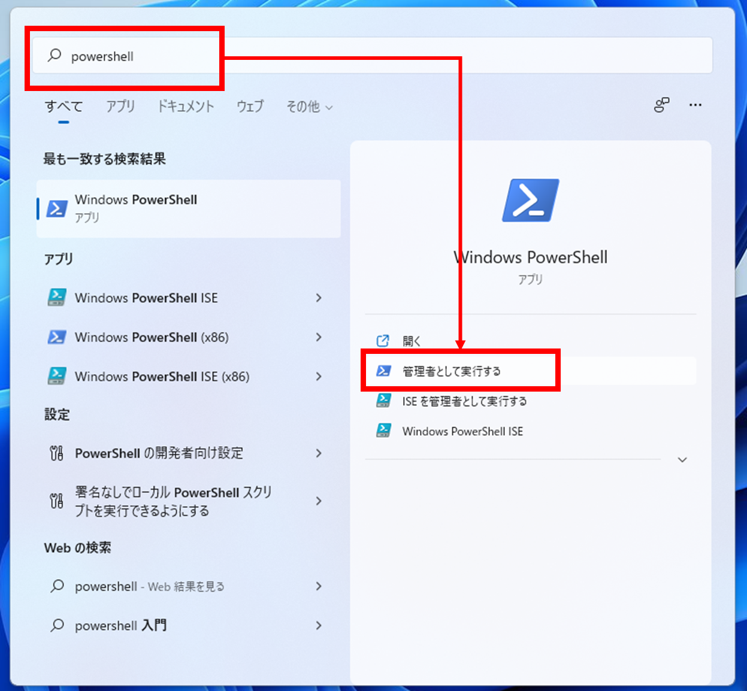Screen dimensions: 747x691
Task: Expand Windows PowerShell (x86) result chevron
Action: point(319,337)
